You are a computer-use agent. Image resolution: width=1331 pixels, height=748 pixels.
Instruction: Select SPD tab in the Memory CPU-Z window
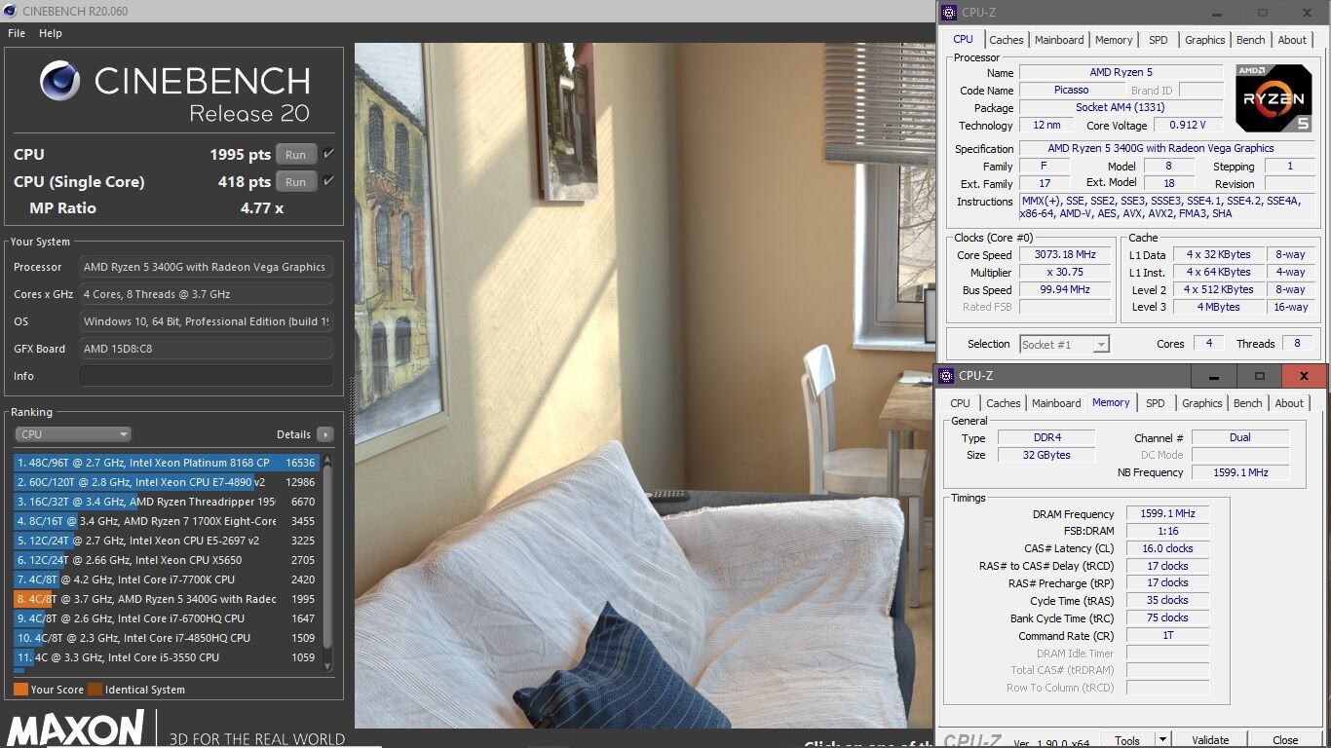tap(1155, 403)
